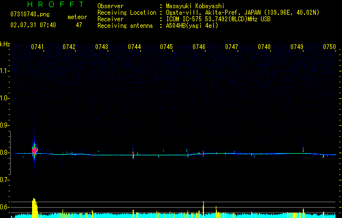Click the kHz axis unit label
The width and height of the screenshot is (342, 218).
5,44
